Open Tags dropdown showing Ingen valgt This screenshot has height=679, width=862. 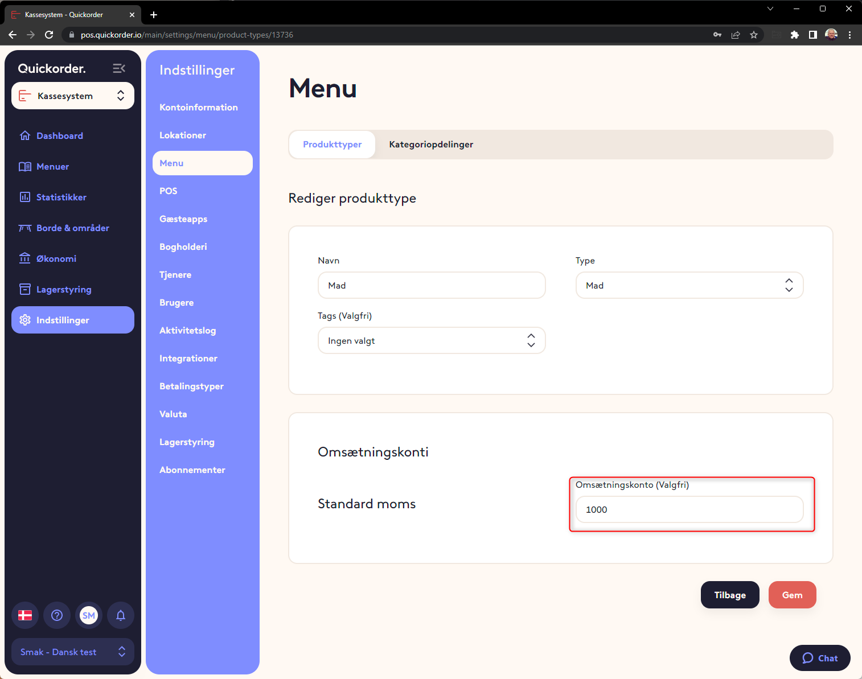(x=432, y=340)
